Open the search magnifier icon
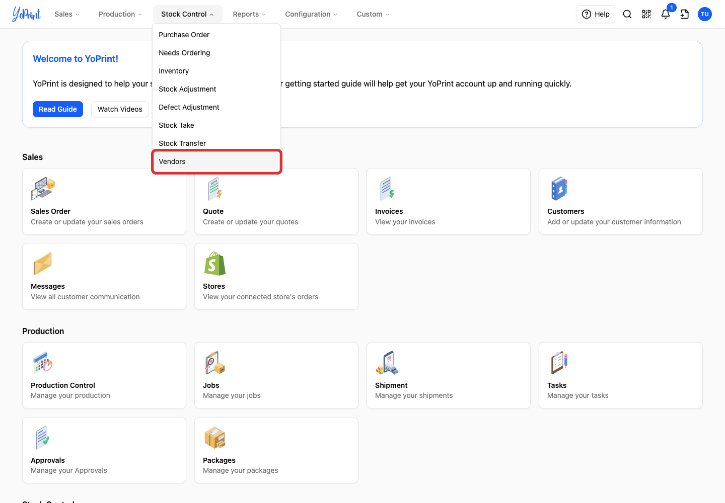The image size is (725, 503). click(x=627, y=14)
